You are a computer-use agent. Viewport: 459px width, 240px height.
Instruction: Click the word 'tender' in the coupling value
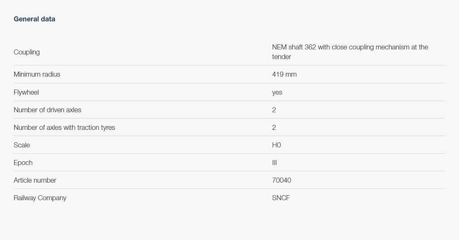coord(281,57)
